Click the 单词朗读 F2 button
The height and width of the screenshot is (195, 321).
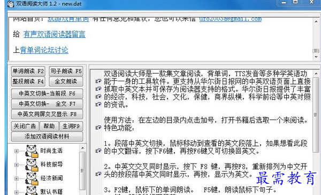pos(28,71)
